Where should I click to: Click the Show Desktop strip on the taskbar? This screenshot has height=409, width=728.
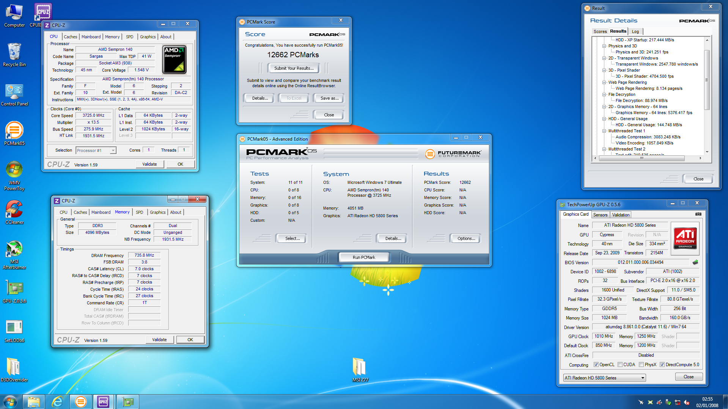(x=725, y=402)
